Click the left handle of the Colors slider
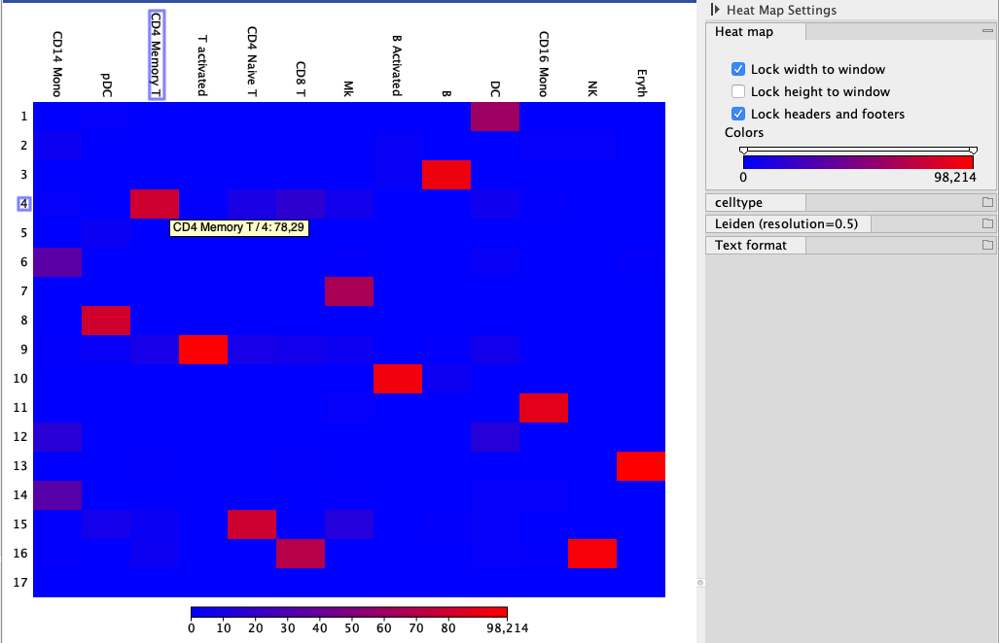Image resolution: width=999 pixels, height=643 pixels. pyautogui.click(x=743, y=151)
